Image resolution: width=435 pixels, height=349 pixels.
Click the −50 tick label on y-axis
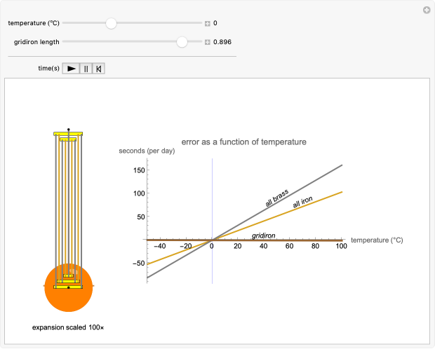pos(139,263)
